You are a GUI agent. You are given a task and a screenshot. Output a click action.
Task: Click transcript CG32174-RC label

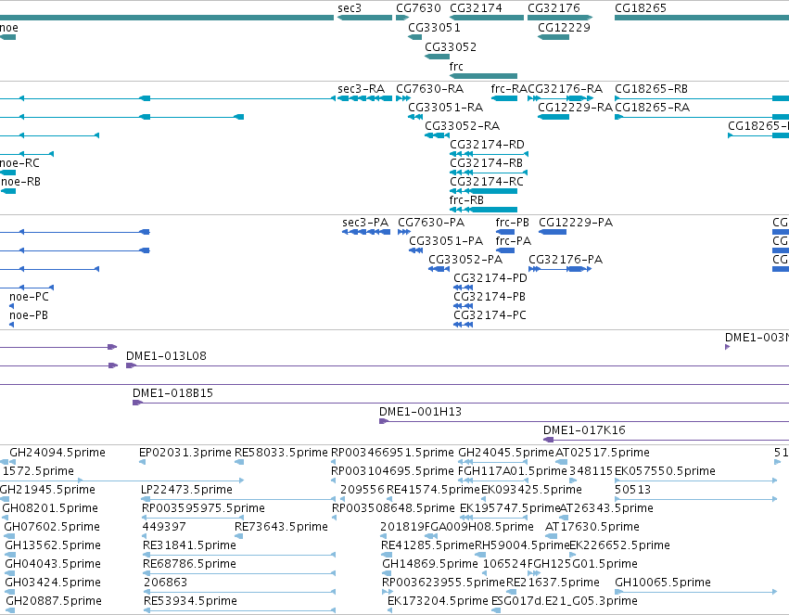pos(486,181)
